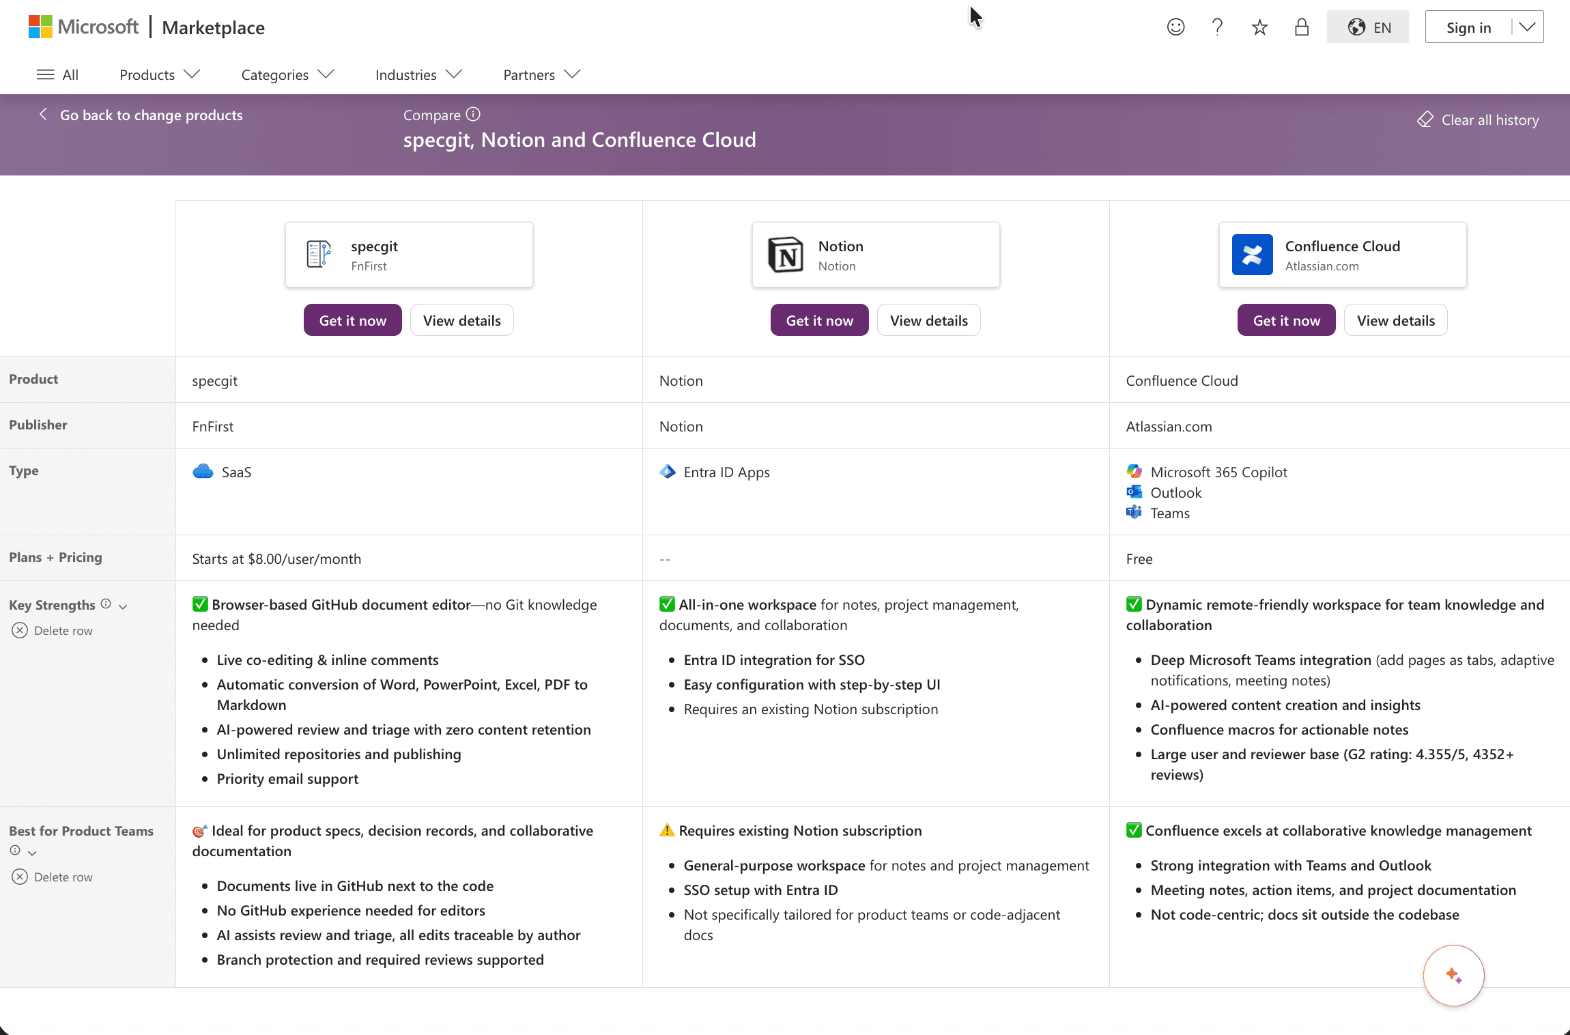Click Sign in button
Image resolution: width=1570 pixels, height=1035 pixels.
click(x=1468, y=27)
